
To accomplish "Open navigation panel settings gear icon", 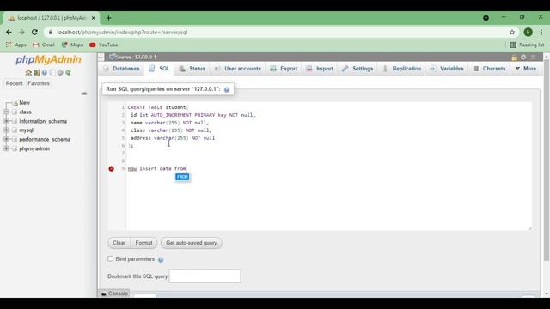I will [60, 72].
